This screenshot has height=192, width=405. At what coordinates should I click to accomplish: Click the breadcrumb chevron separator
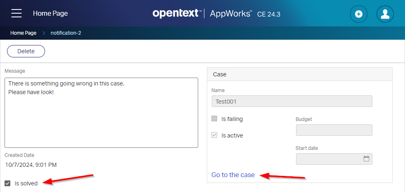pos(43,33)
